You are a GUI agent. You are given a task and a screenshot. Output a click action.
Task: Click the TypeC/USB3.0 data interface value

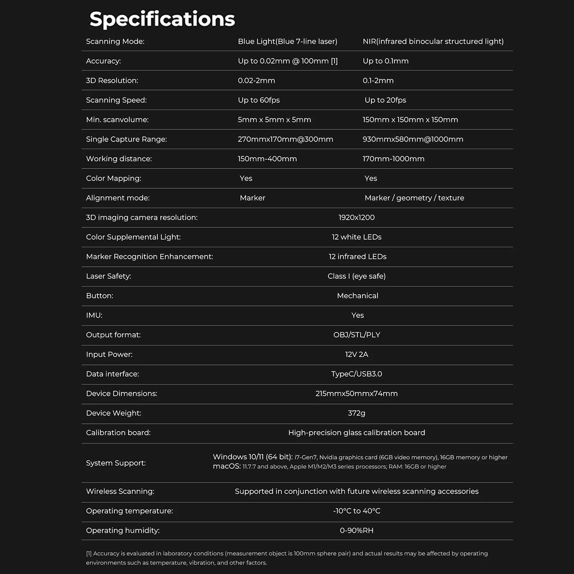356,374
